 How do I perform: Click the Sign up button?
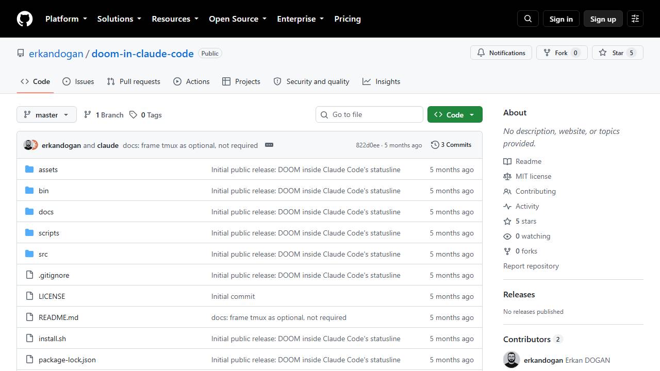pos(603,19)
